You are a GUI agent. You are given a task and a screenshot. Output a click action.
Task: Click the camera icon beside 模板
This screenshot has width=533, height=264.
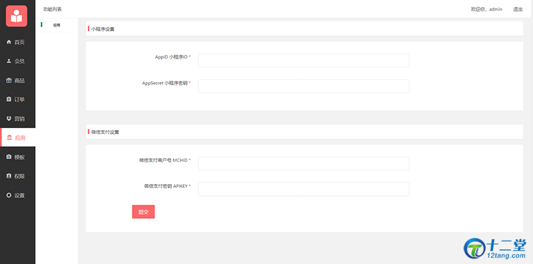pos(9,157)
